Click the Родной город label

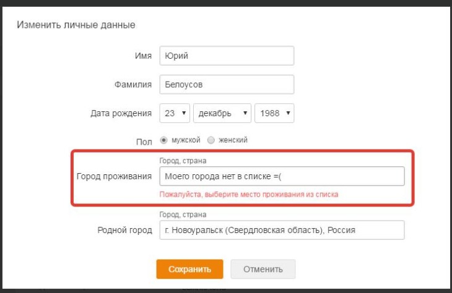pos(124,230)
